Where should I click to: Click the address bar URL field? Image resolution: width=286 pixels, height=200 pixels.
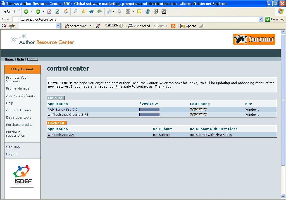point(136,19)
